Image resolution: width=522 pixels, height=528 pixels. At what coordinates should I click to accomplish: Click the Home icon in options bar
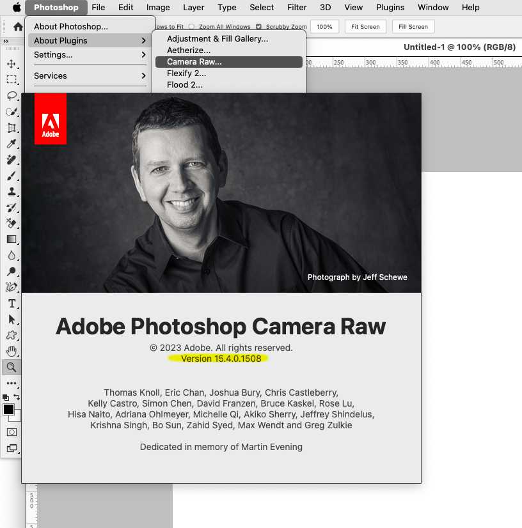coord(18,27)
